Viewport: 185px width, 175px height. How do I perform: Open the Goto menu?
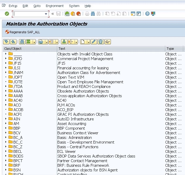[x=37, y=6]
